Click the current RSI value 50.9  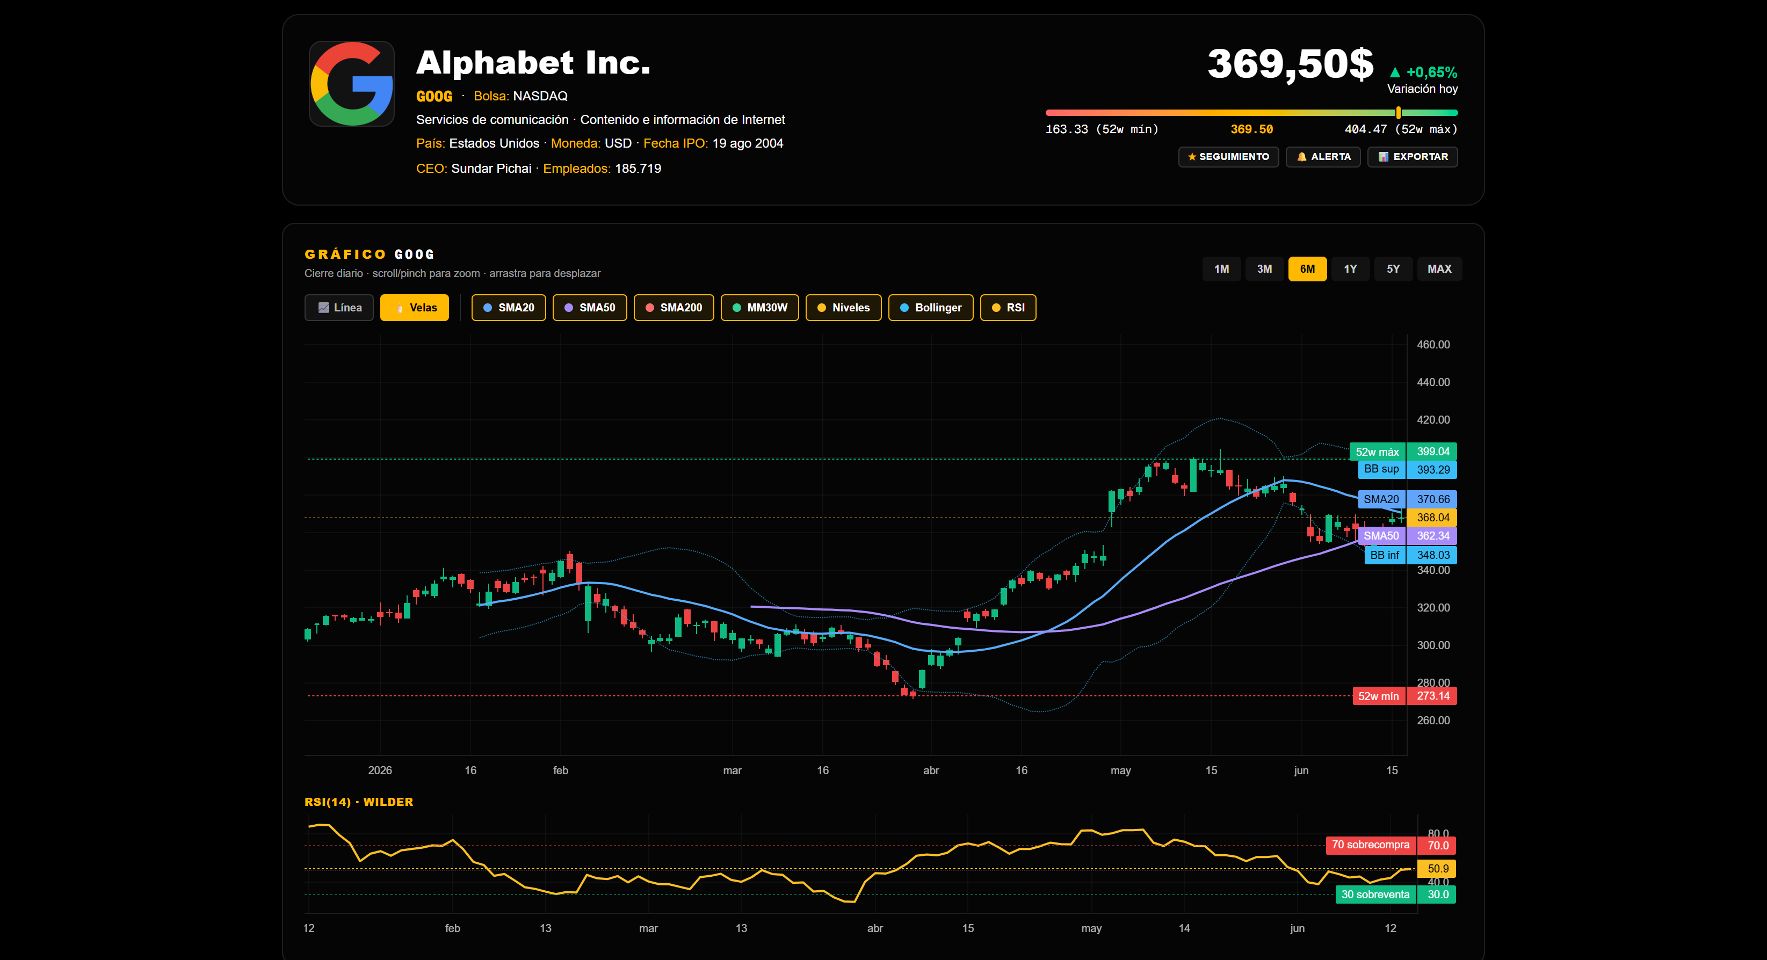[x=1437, y=869]
